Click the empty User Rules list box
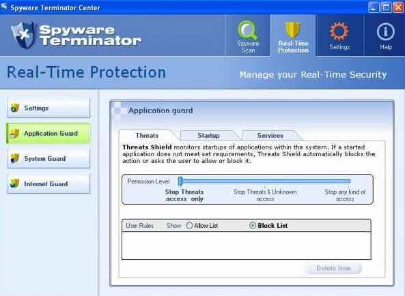 (247, 246)
